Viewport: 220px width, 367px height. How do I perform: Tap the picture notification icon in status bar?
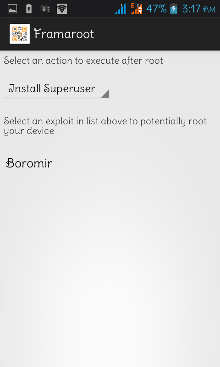click(x=12, y=9)
